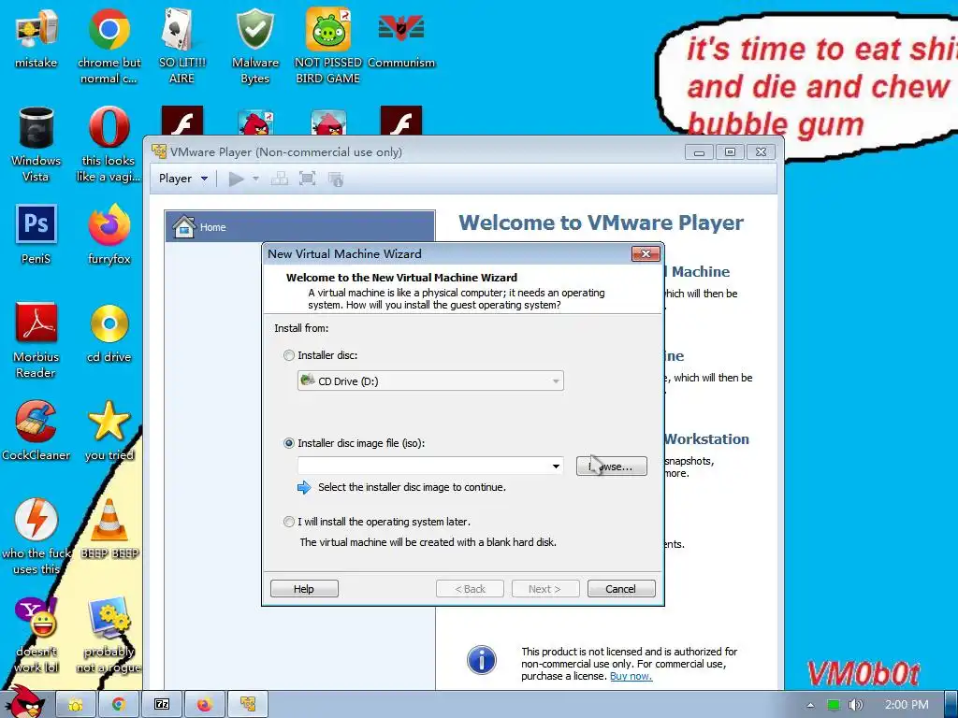Open the 'Morbius Reader' icon
This screenshot has width=958, height=718.
36,340
